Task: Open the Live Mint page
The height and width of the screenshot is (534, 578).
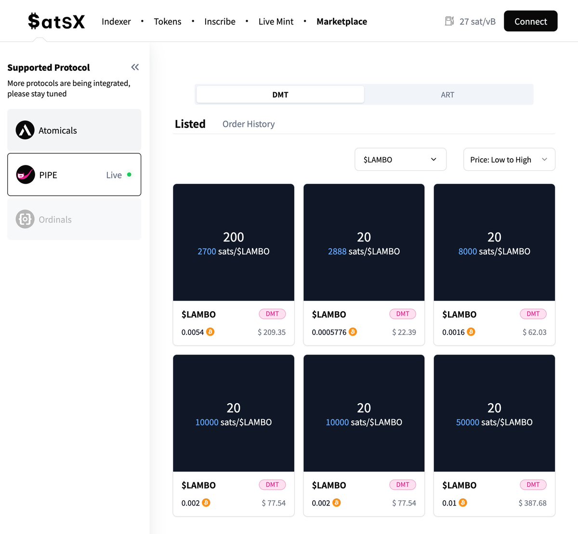Action: pyautogui.click(x=276, y=21)
